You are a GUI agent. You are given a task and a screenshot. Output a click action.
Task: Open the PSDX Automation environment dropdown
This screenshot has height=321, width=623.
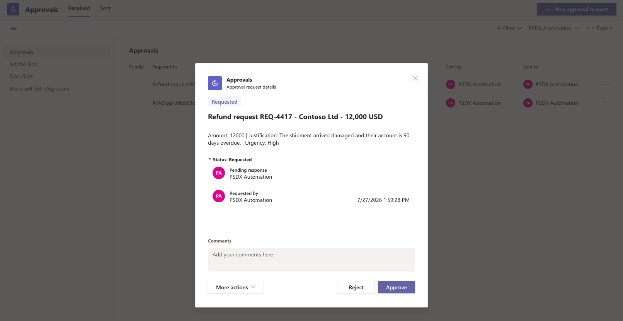(x=554, y=28)
